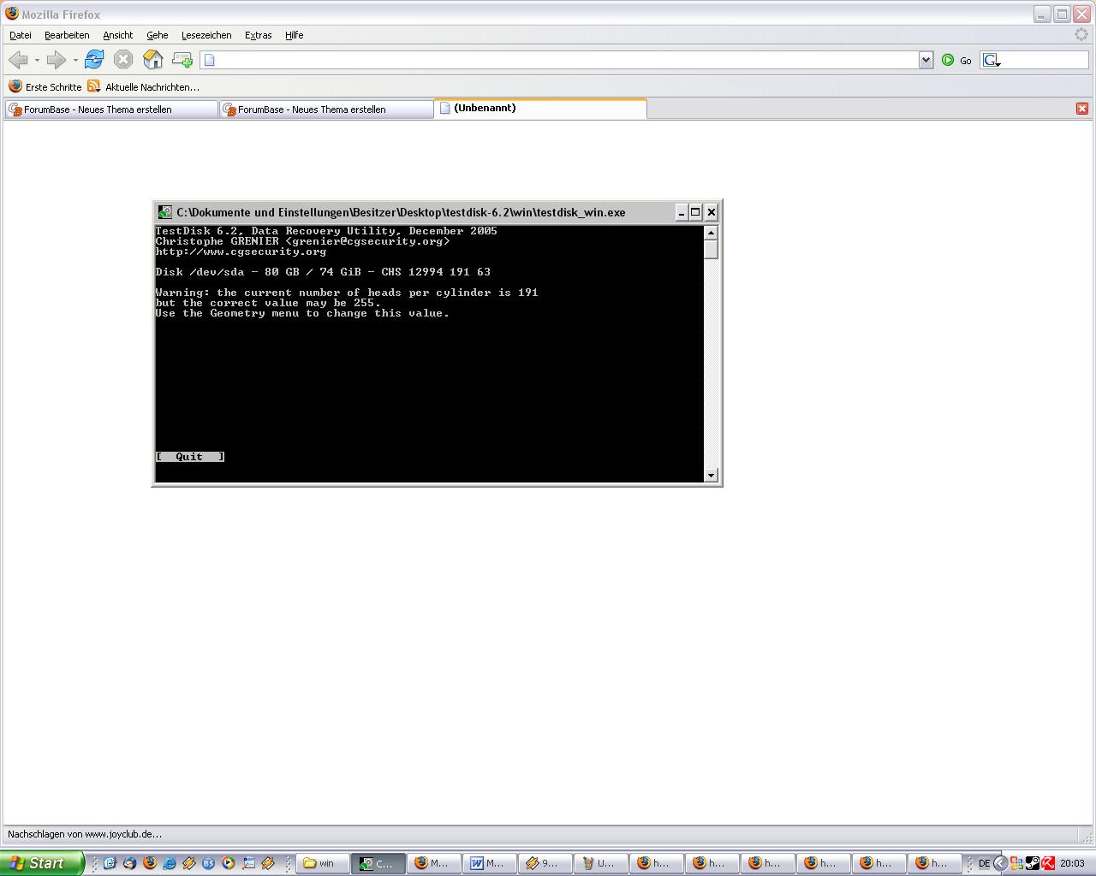Click the 'Warning: the current number of heads' line

347,293
